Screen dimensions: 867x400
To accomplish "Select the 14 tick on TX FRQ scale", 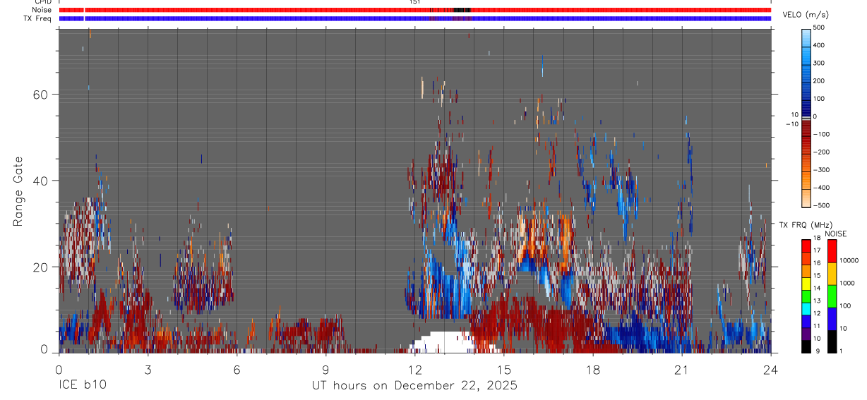I will [816, 289].
